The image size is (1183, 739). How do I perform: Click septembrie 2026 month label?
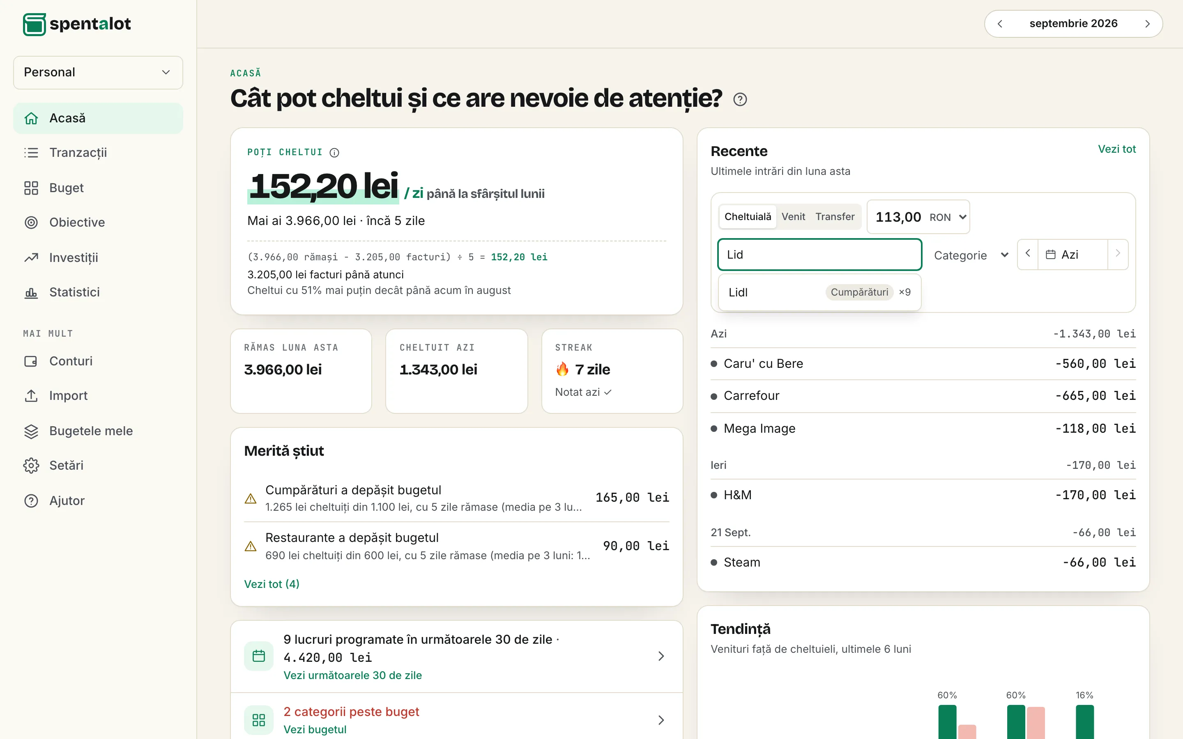pos(1073,23)
